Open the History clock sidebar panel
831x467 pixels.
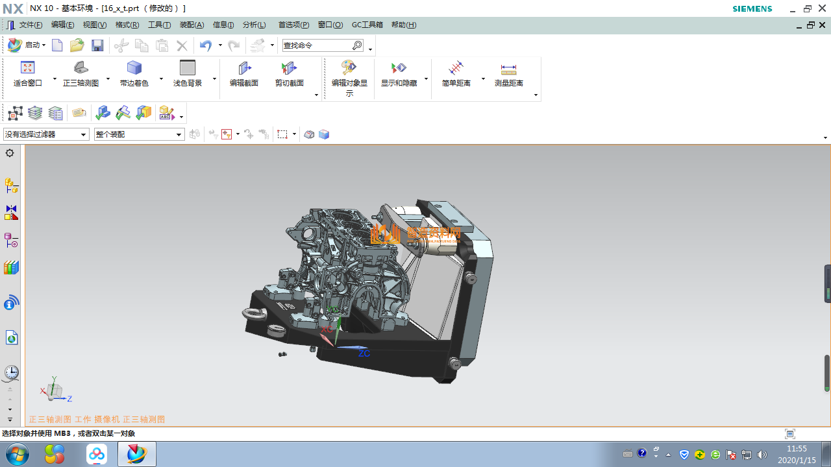(x=11, y=372)
